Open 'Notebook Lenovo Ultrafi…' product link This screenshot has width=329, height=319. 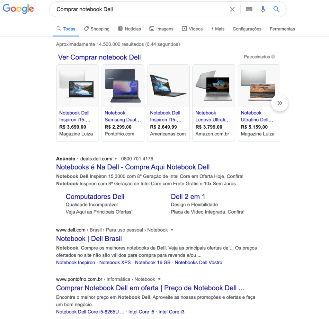[x=213, y=116]
